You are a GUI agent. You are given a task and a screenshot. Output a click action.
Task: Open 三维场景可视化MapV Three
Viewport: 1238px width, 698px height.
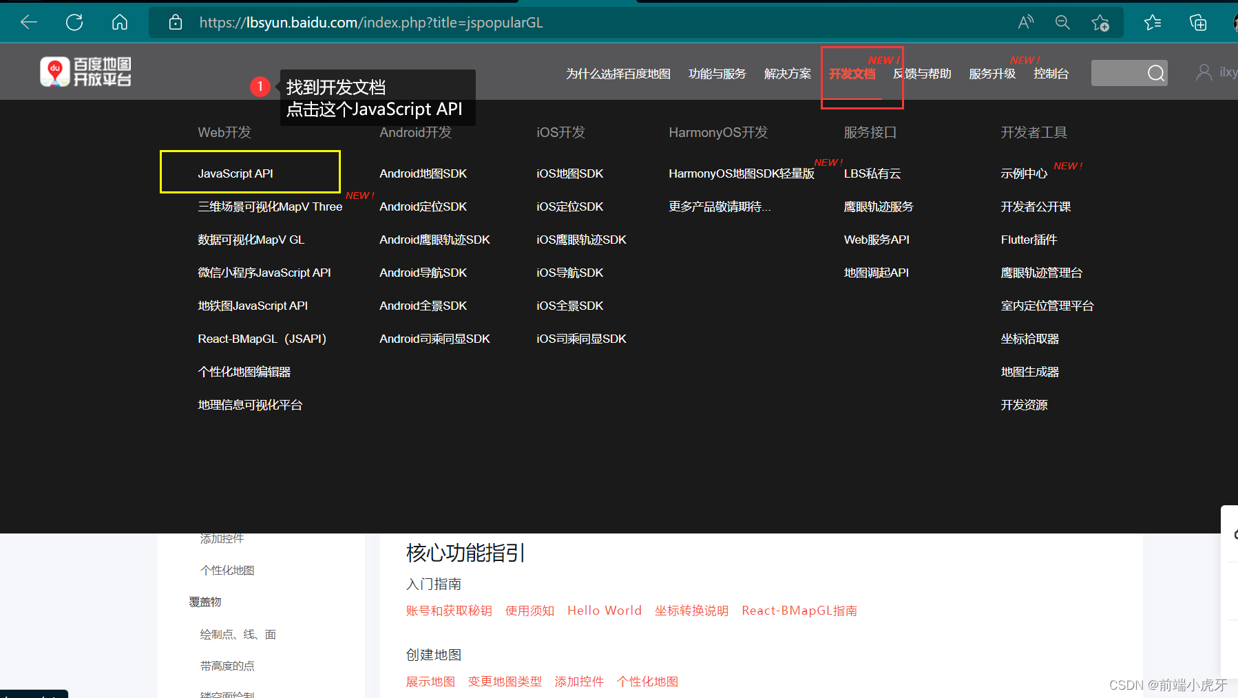pos(270,207)
